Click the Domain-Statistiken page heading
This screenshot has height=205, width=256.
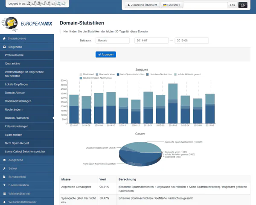(82, 23)
